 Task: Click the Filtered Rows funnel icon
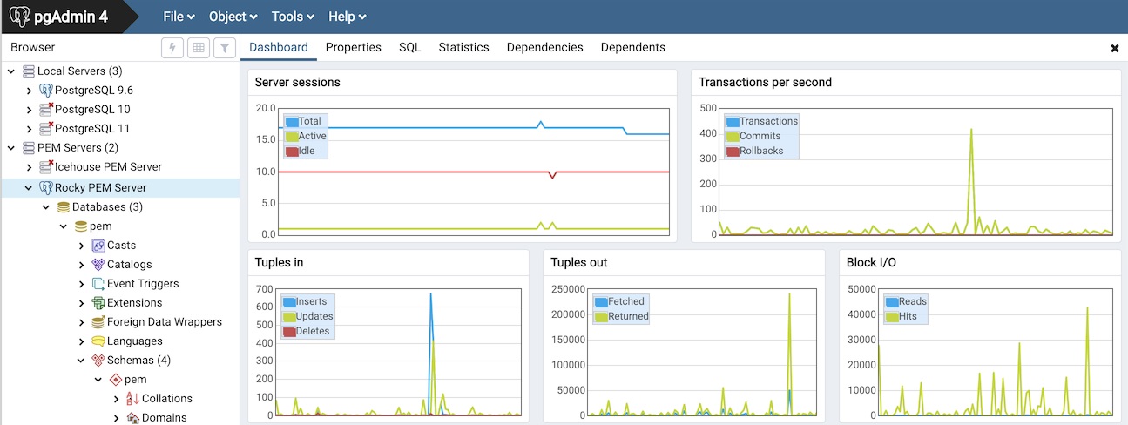[x=225, y=48]
